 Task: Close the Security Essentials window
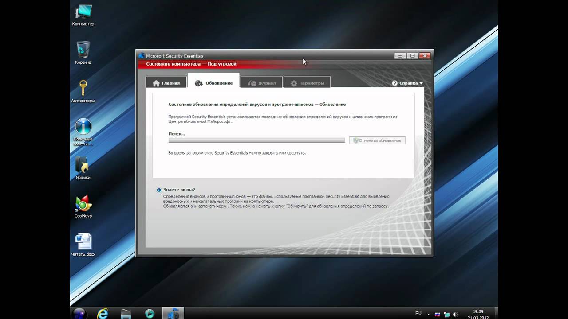pos(425,56)
